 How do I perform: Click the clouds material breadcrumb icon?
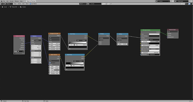coord(21,7)
